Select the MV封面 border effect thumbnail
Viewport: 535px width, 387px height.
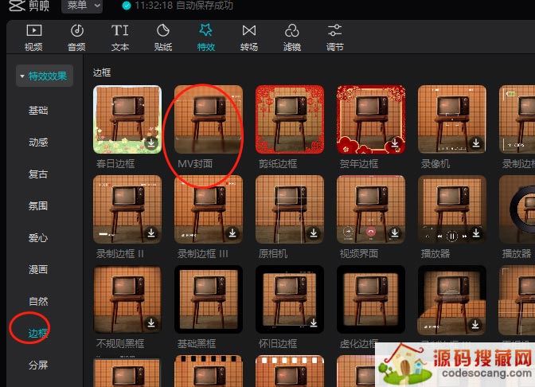point(209,119)
